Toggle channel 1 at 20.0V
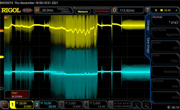 (x=22, y=105)
